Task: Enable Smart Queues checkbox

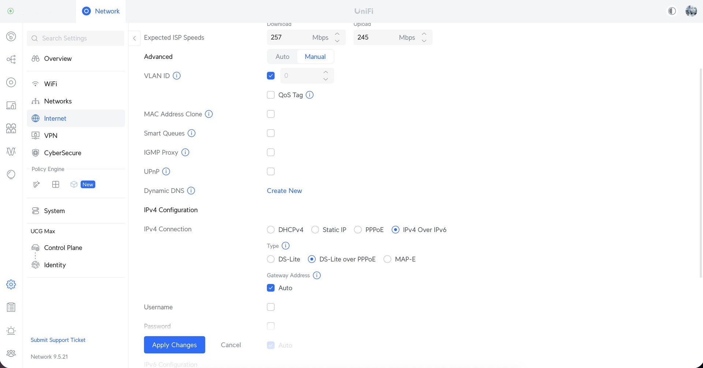Action: [x=271, y=133]
